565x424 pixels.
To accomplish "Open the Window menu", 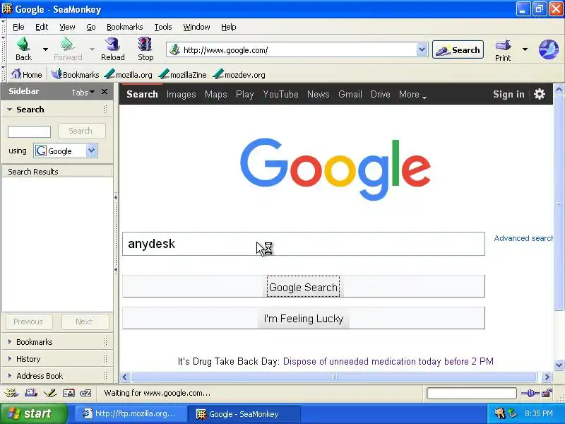I will pos(196,27).
